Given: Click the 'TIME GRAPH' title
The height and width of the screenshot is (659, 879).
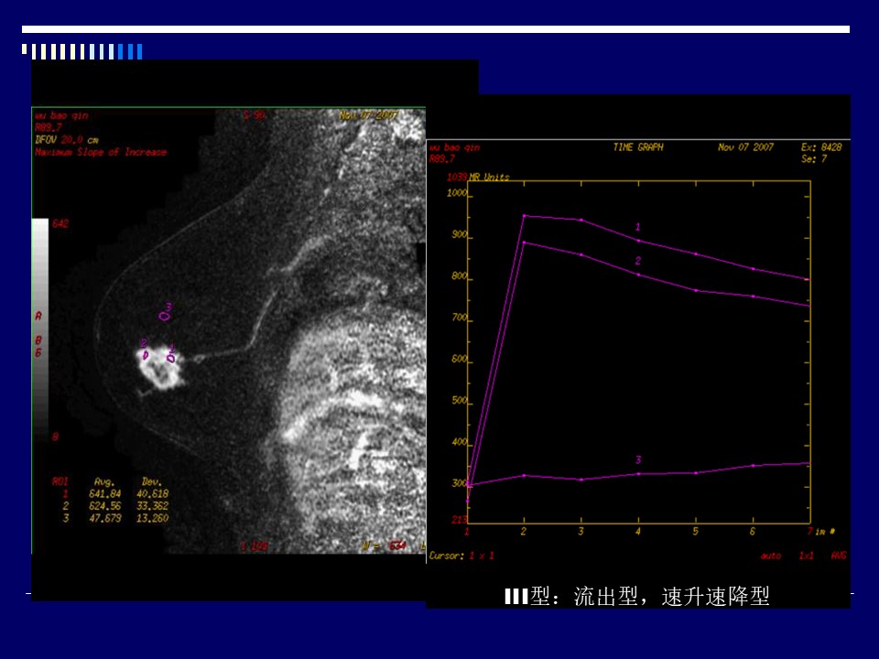Looking at the screenshot, I should (x=638, y=146).
